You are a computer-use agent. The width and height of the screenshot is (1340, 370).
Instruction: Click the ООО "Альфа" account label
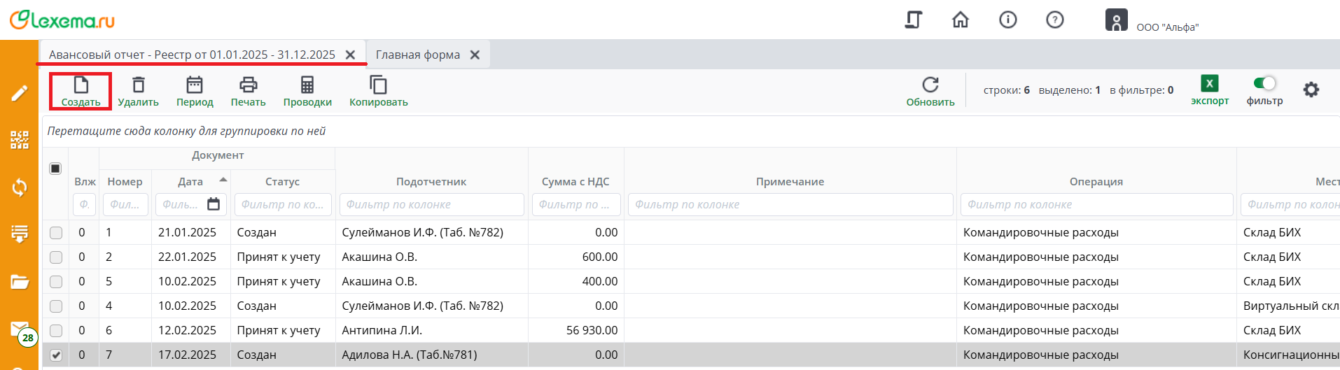[1167, 27]
